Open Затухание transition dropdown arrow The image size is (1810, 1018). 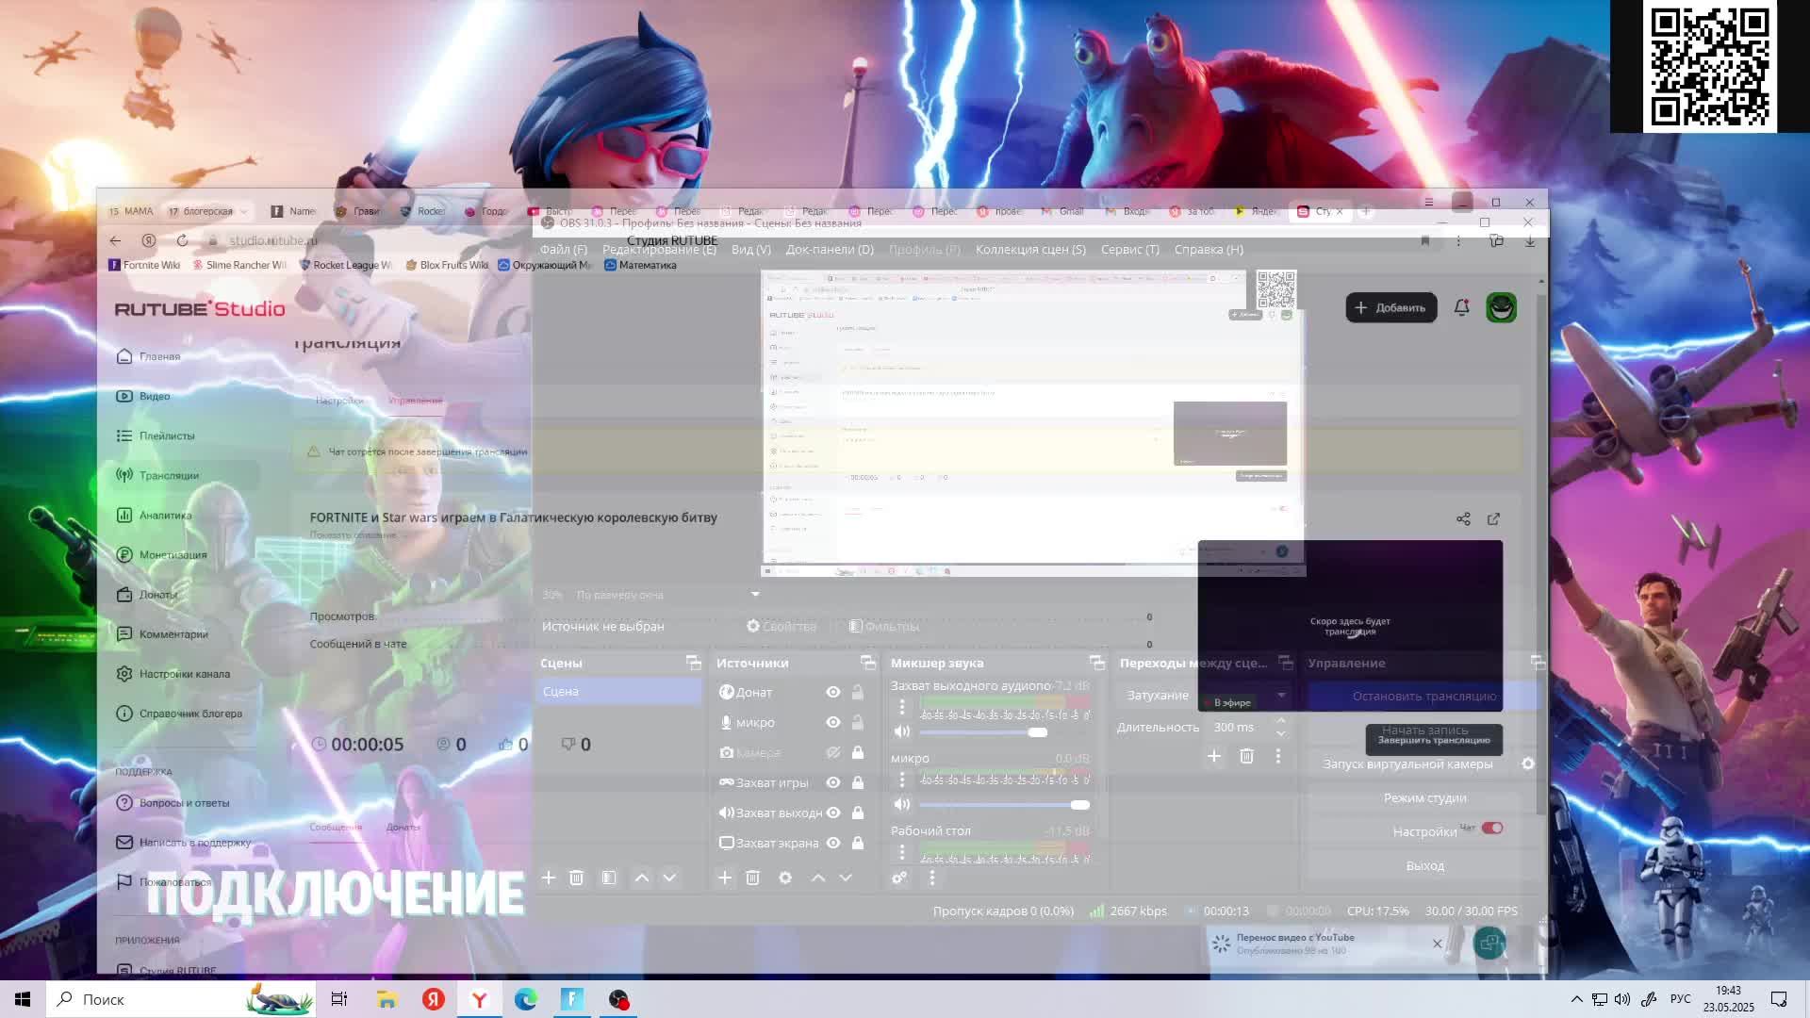(x=1281, y=695)
